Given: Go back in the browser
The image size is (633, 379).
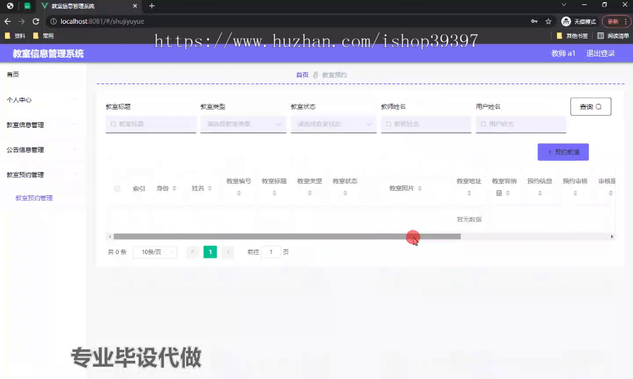Looking at the screenshot, I should [7, 21].
